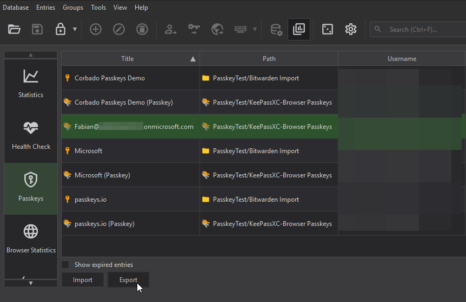Click passkey icon beside passkeys.io (Passkey)
Viewport: 466px width, 302px height.
(x=68, y=224)
